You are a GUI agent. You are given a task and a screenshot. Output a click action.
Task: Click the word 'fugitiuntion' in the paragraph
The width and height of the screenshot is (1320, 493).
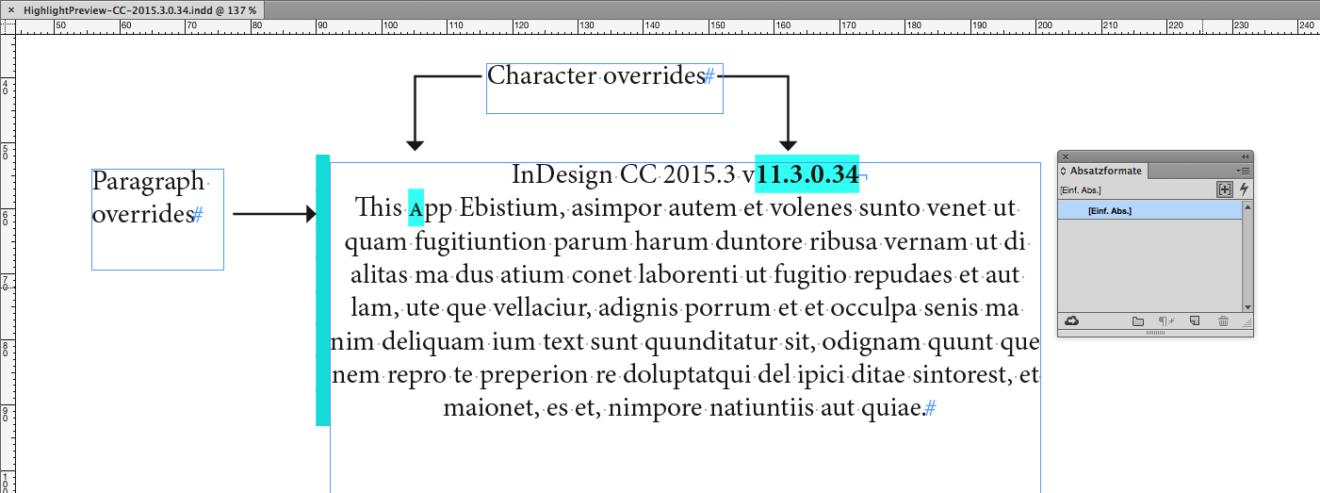[x=482, y=241]
